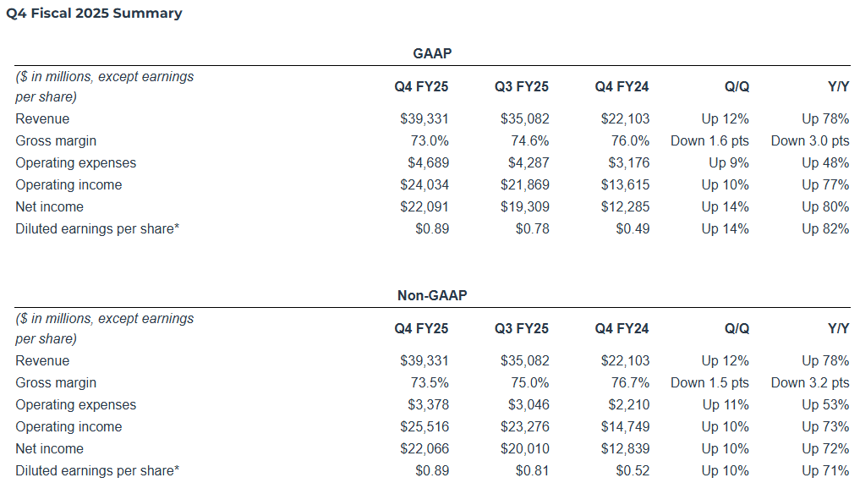This screenshot has height=483, width=860.
Task: Click GAAP operating income $24,034 cell
Action: click(x=425, y=184)
